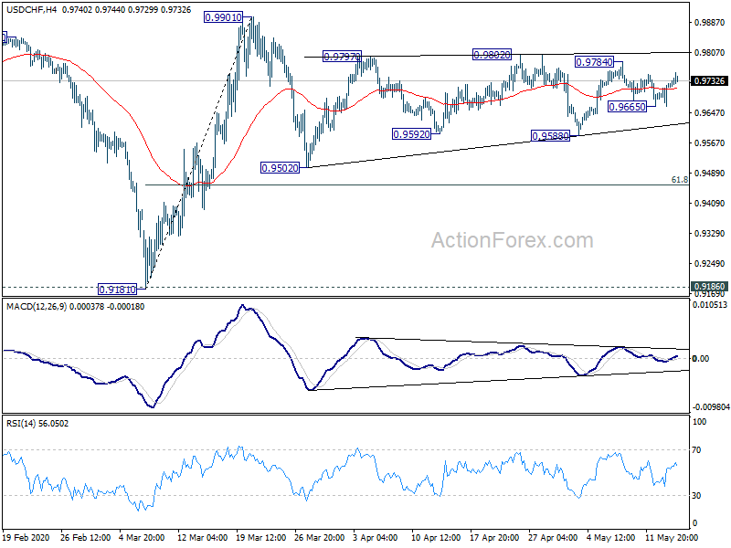Screen dimensions: 731x548
Task: Select the 0.95880 price label
Action: [551, 136]
